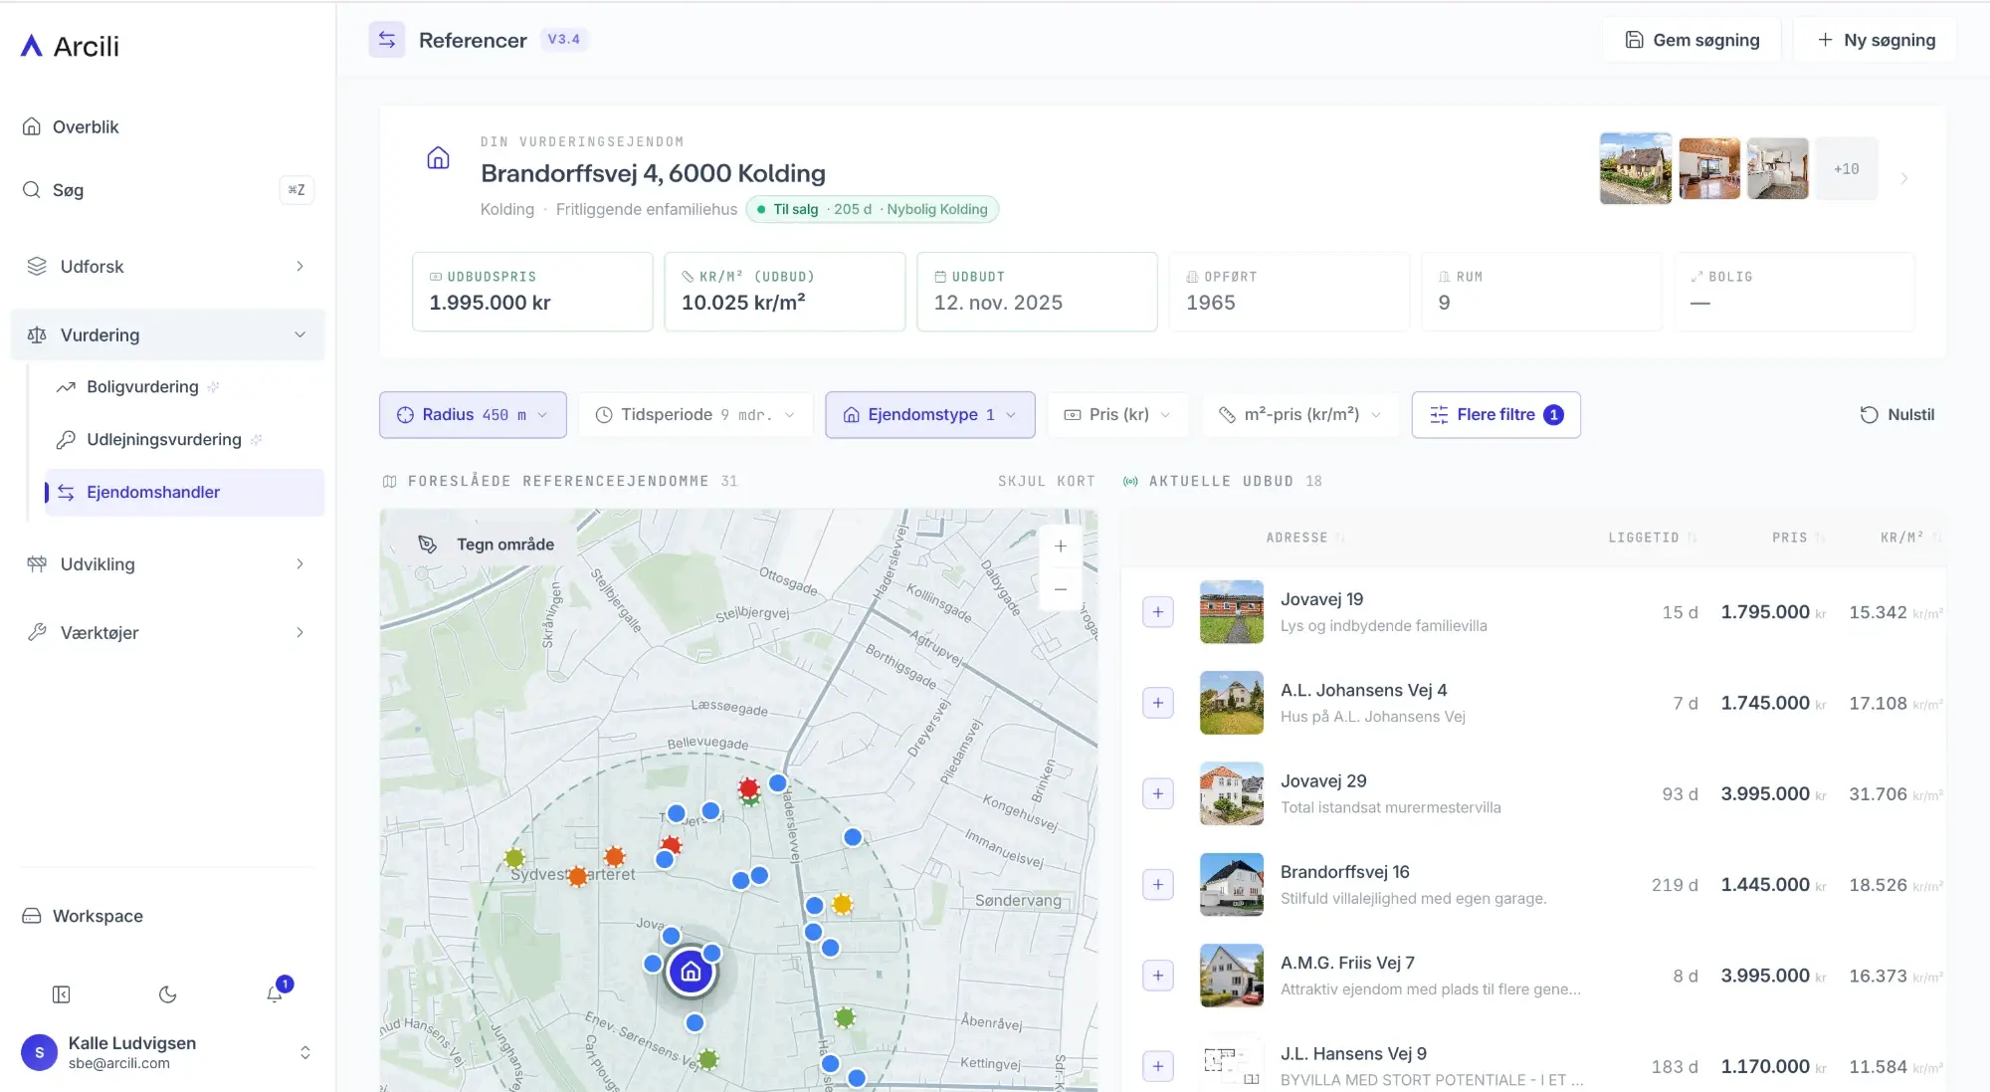
Task: Select Ejendomshandler in the sidebar
Action: click(x=184, y=492)
